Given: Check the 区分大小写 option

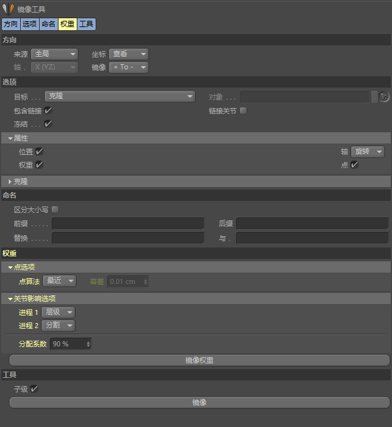Looking at the screenshot, I should pos(55,210).
